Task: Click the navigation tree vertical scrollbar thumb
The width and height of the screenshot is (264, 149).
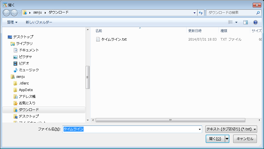Action: [x=87, y=77]
